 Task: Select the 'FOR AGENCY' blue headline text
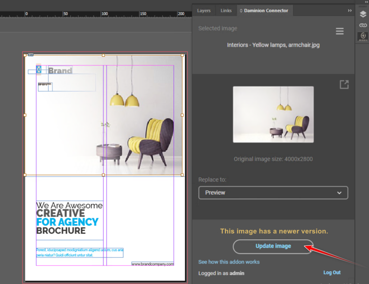point(67,222)
